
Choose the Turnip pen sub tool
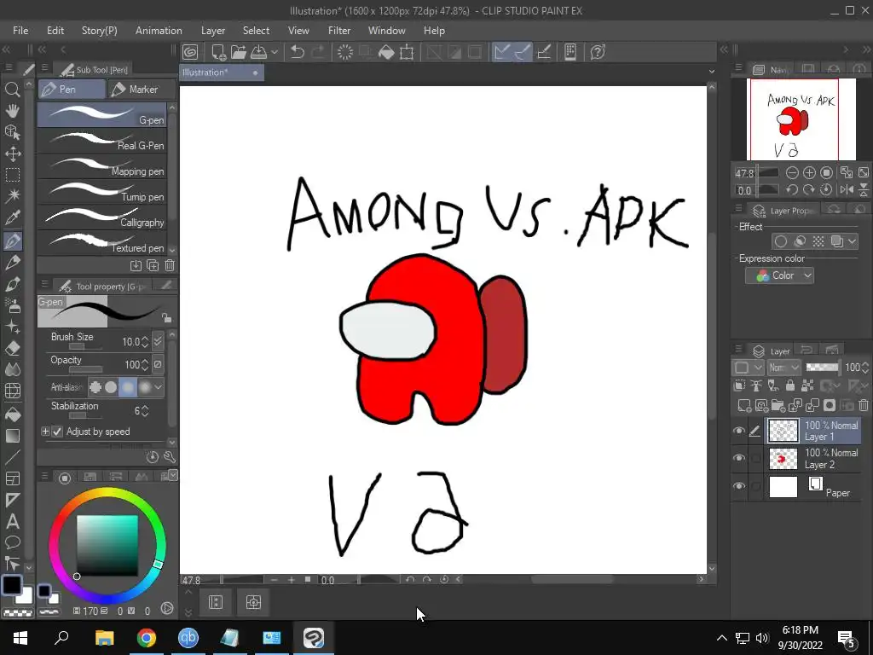[x=102, y=192]
